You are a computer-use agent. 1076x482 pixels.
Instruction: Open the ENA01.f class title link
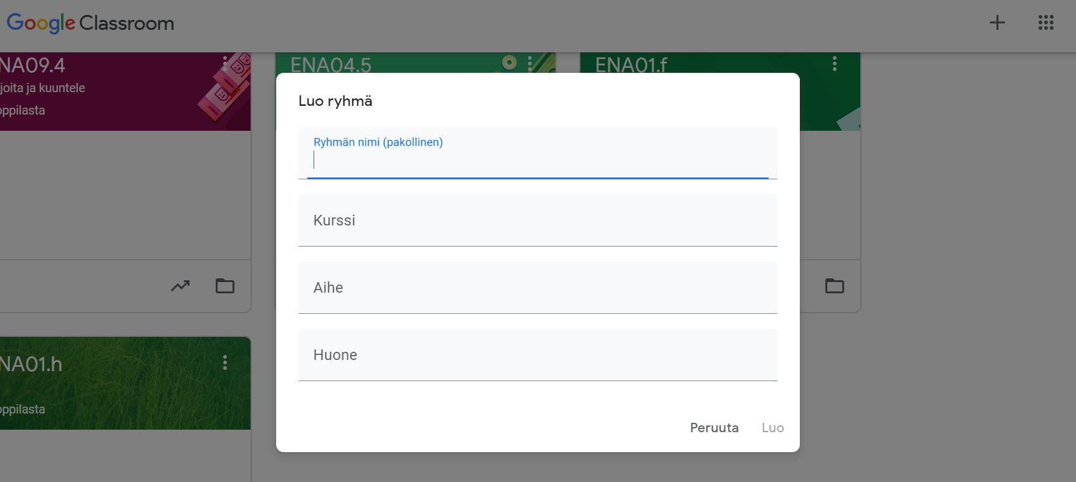click(x=631, y=65)
